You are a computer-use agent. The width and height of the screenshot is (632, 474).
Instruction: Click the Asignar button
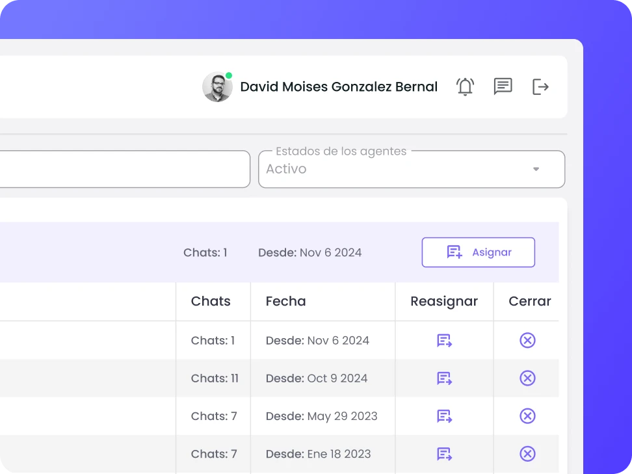point(478,252)
